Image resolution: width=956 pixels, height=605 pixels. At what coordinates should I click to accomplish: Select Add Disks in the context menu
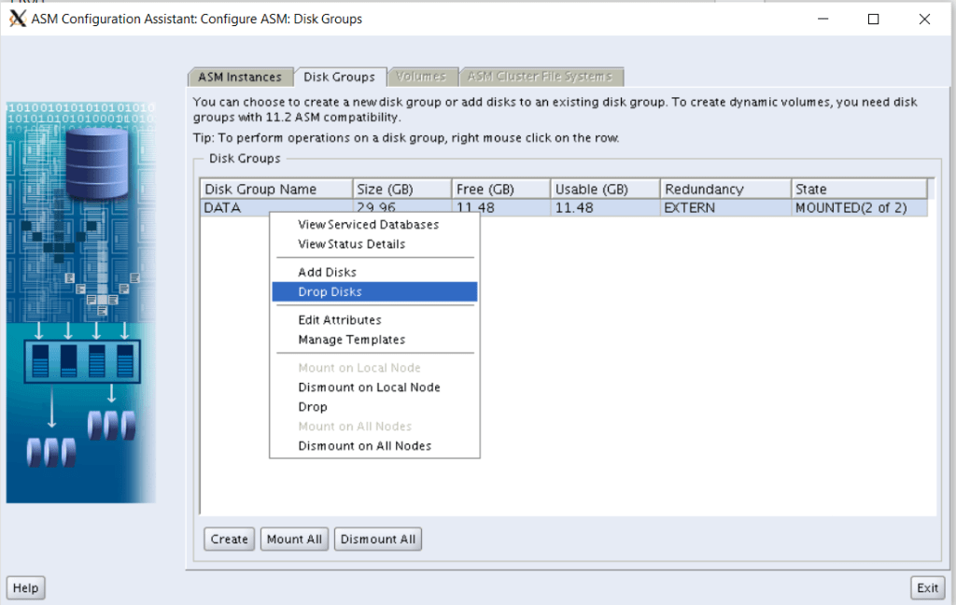point(327,272)
